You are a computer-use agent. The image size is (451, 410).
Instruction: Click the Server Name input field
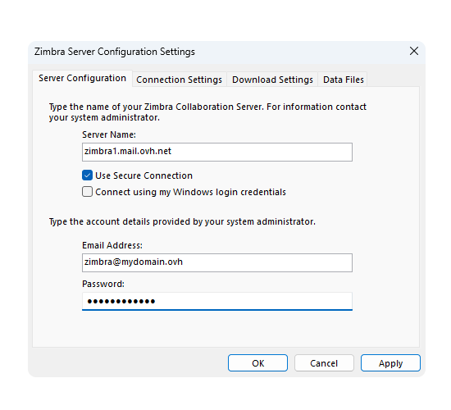click(x=217, y=152)
